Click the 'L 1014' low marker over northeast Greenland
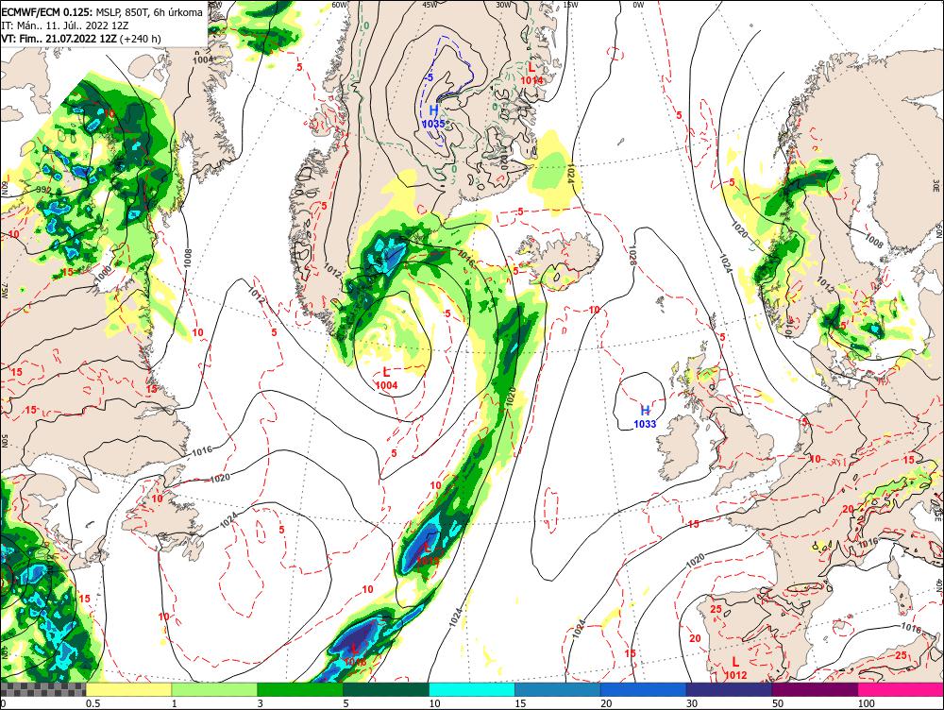This screenshot has width=944, height=710. pyautogui.click(x=531, y=74)
